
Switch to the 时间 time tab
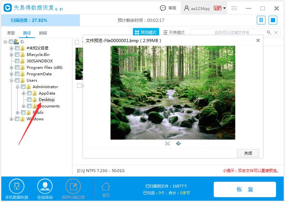(x=43, y=33)
